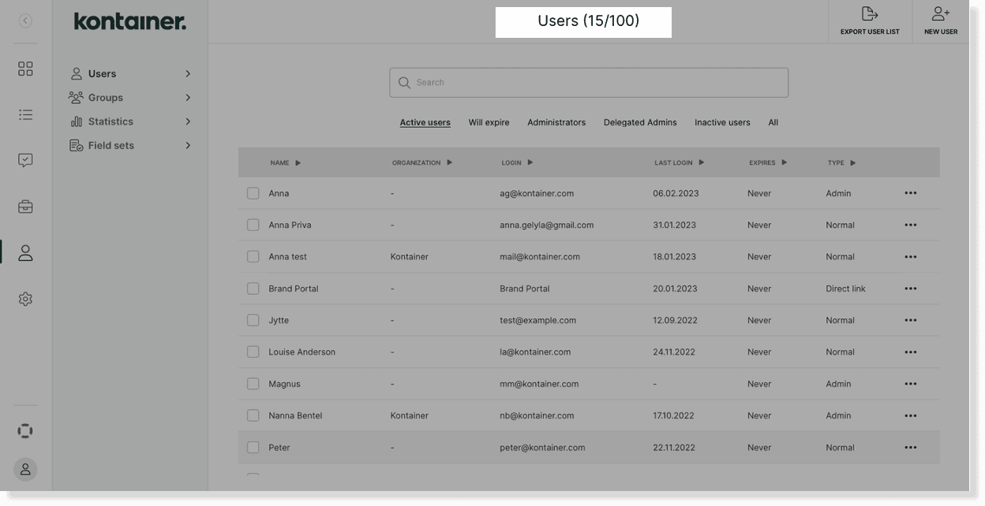Viewport: 985px width, 506px height.
Task: Open the dashboard grid icon in sidebar
Action: click(x=25, y=69)
